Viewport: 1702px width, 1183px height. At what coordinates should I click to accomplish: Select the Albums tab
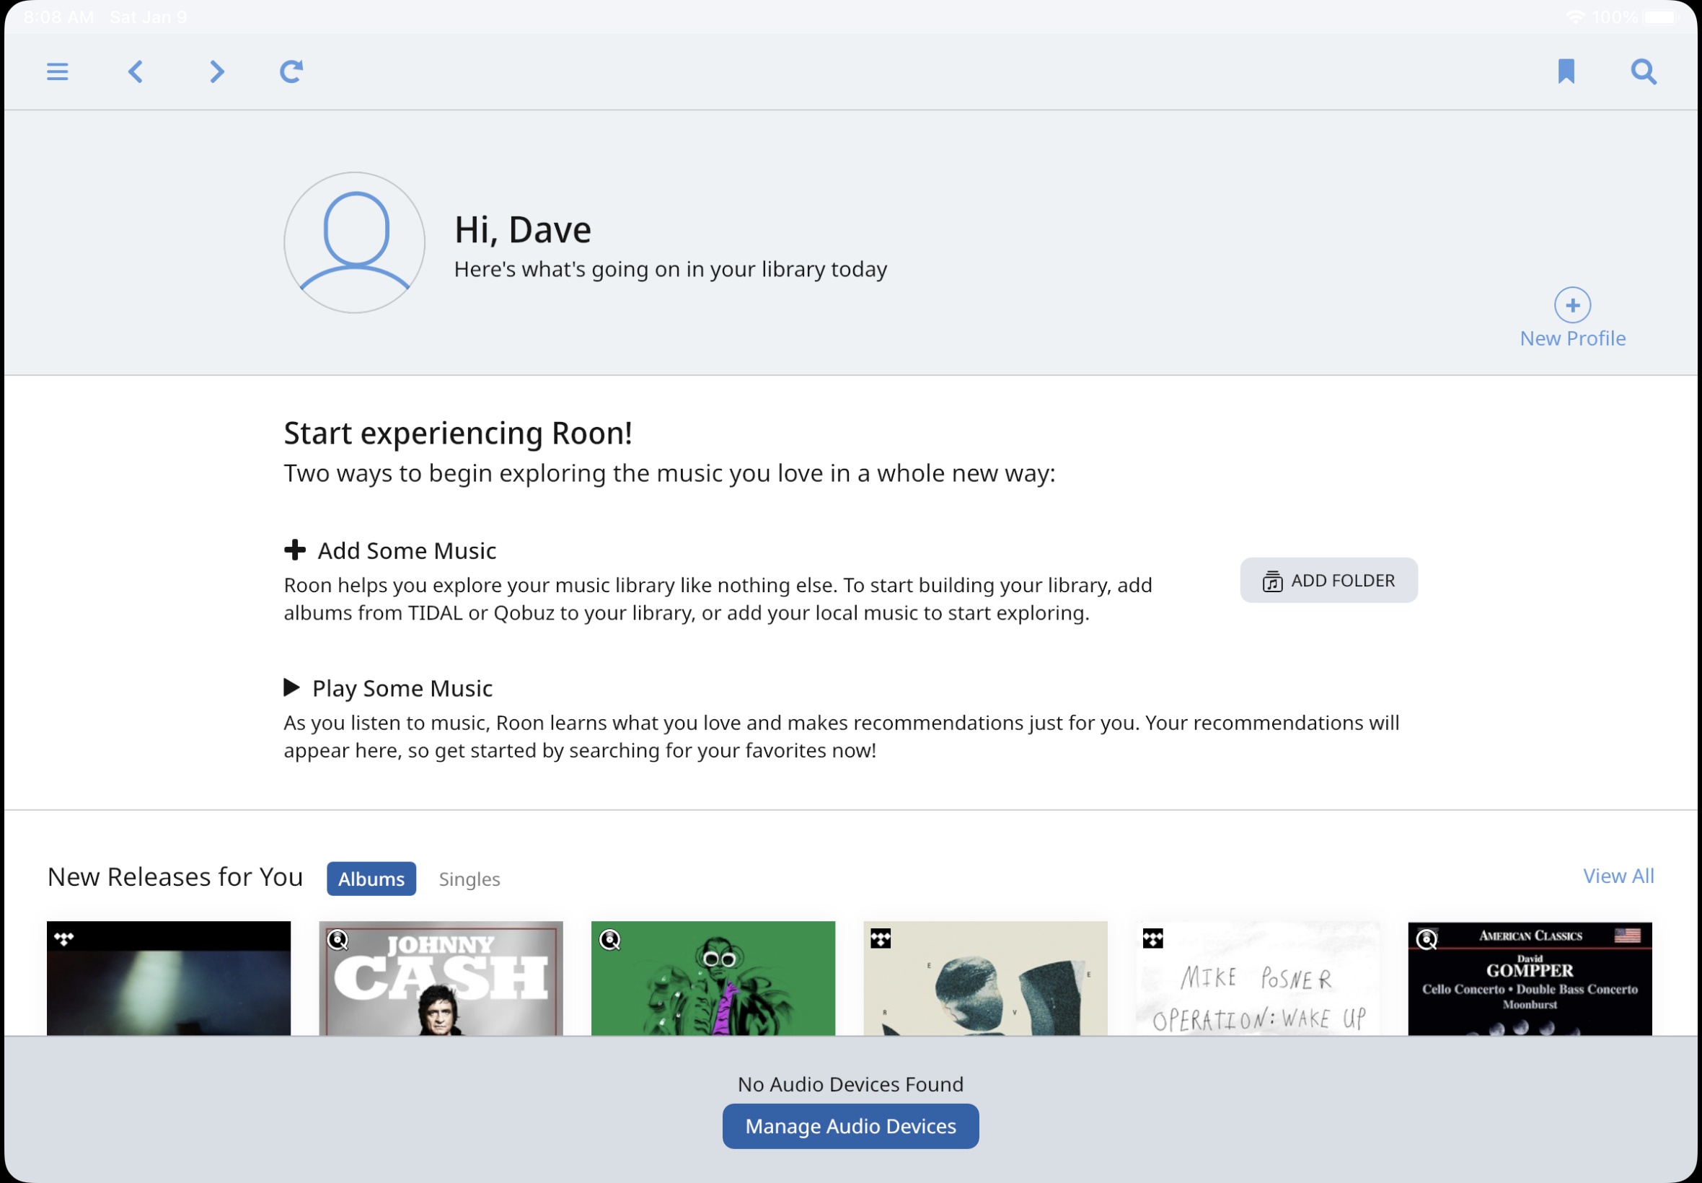point(371,879)
